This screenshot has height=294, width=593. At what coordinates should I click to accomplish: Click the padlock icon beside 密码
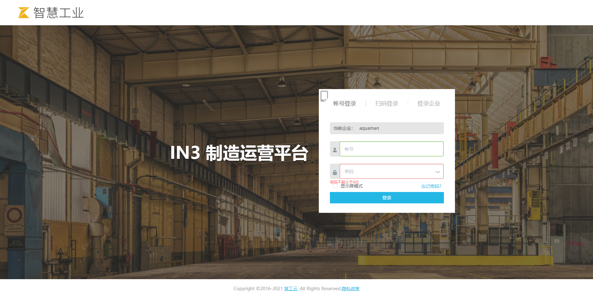point(335,172)
